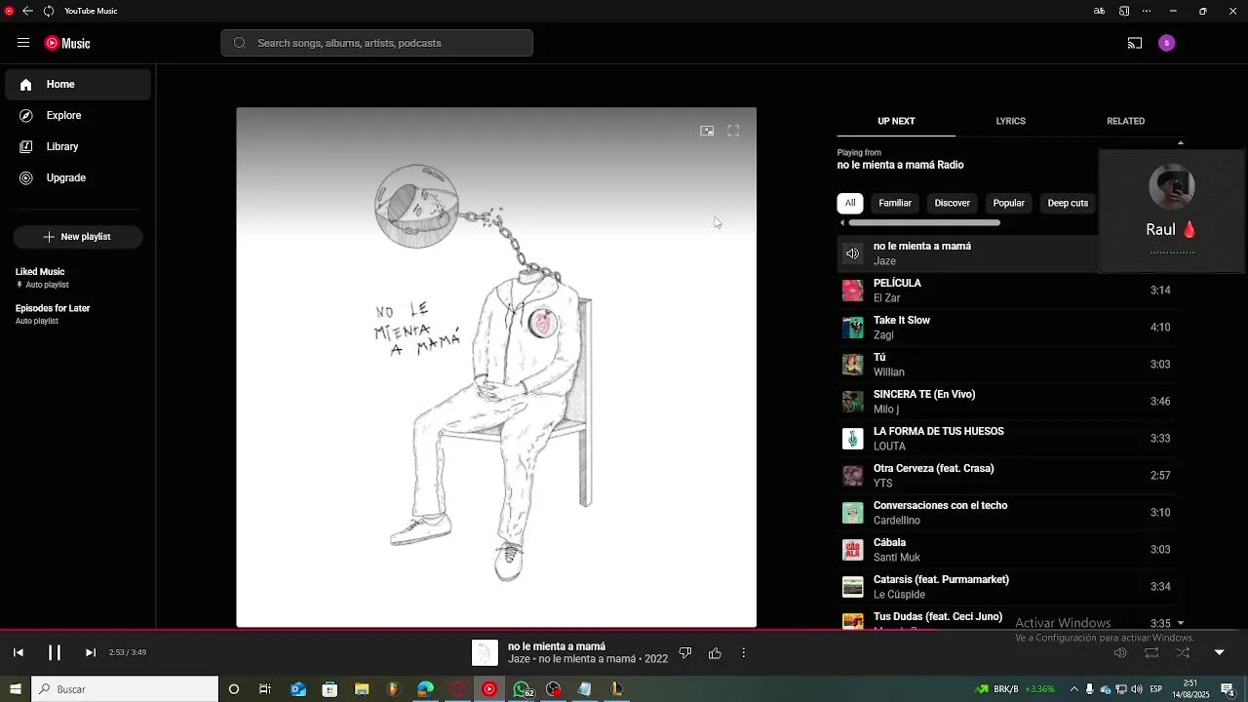Viewport: 1248px width, 702px height.
Task: Click the filter chips horizontal scrollbar
Action: coord(924,223)
